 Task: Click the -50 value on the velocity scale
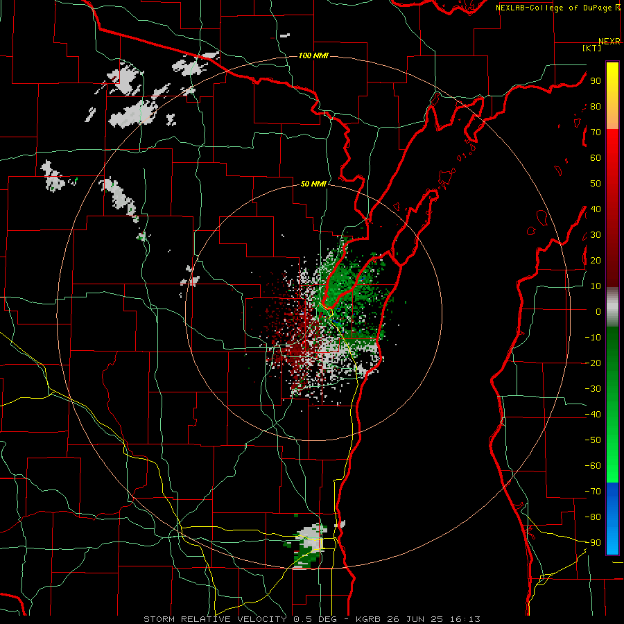tap(593, 440)
